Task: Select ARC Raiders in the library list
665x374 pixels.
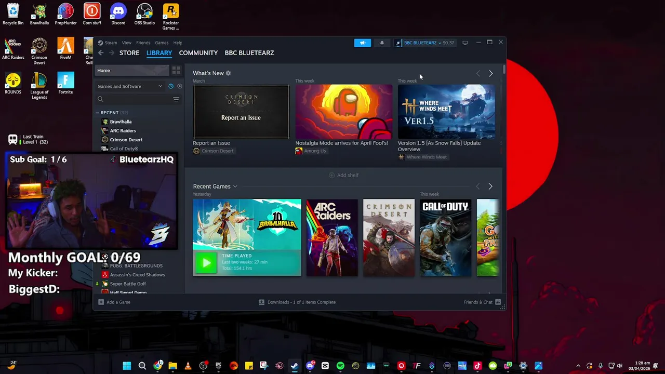Action: (123, 131)
